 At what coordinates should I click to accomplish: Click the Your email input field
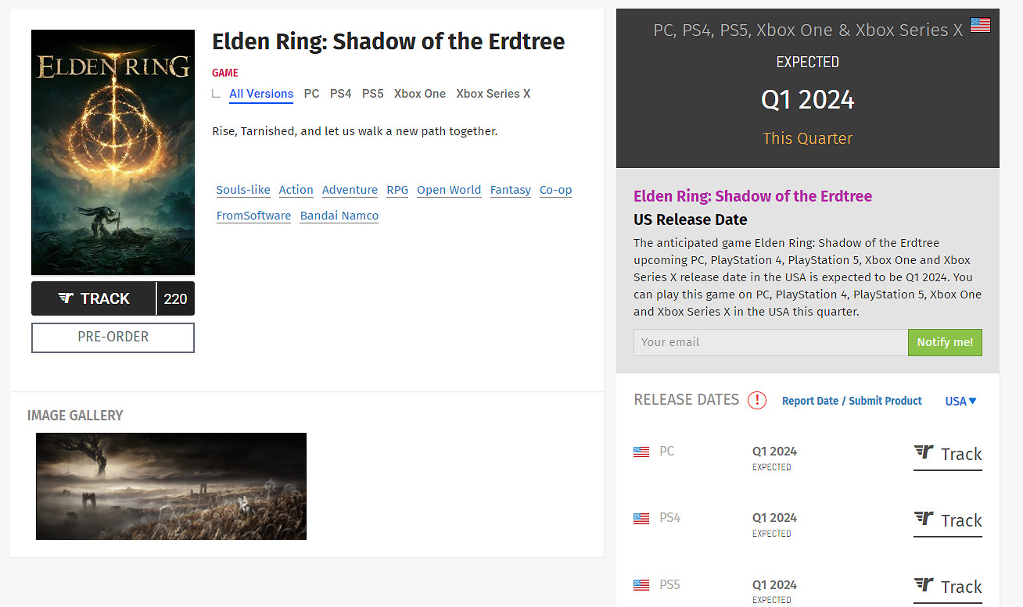coord(770,342)
